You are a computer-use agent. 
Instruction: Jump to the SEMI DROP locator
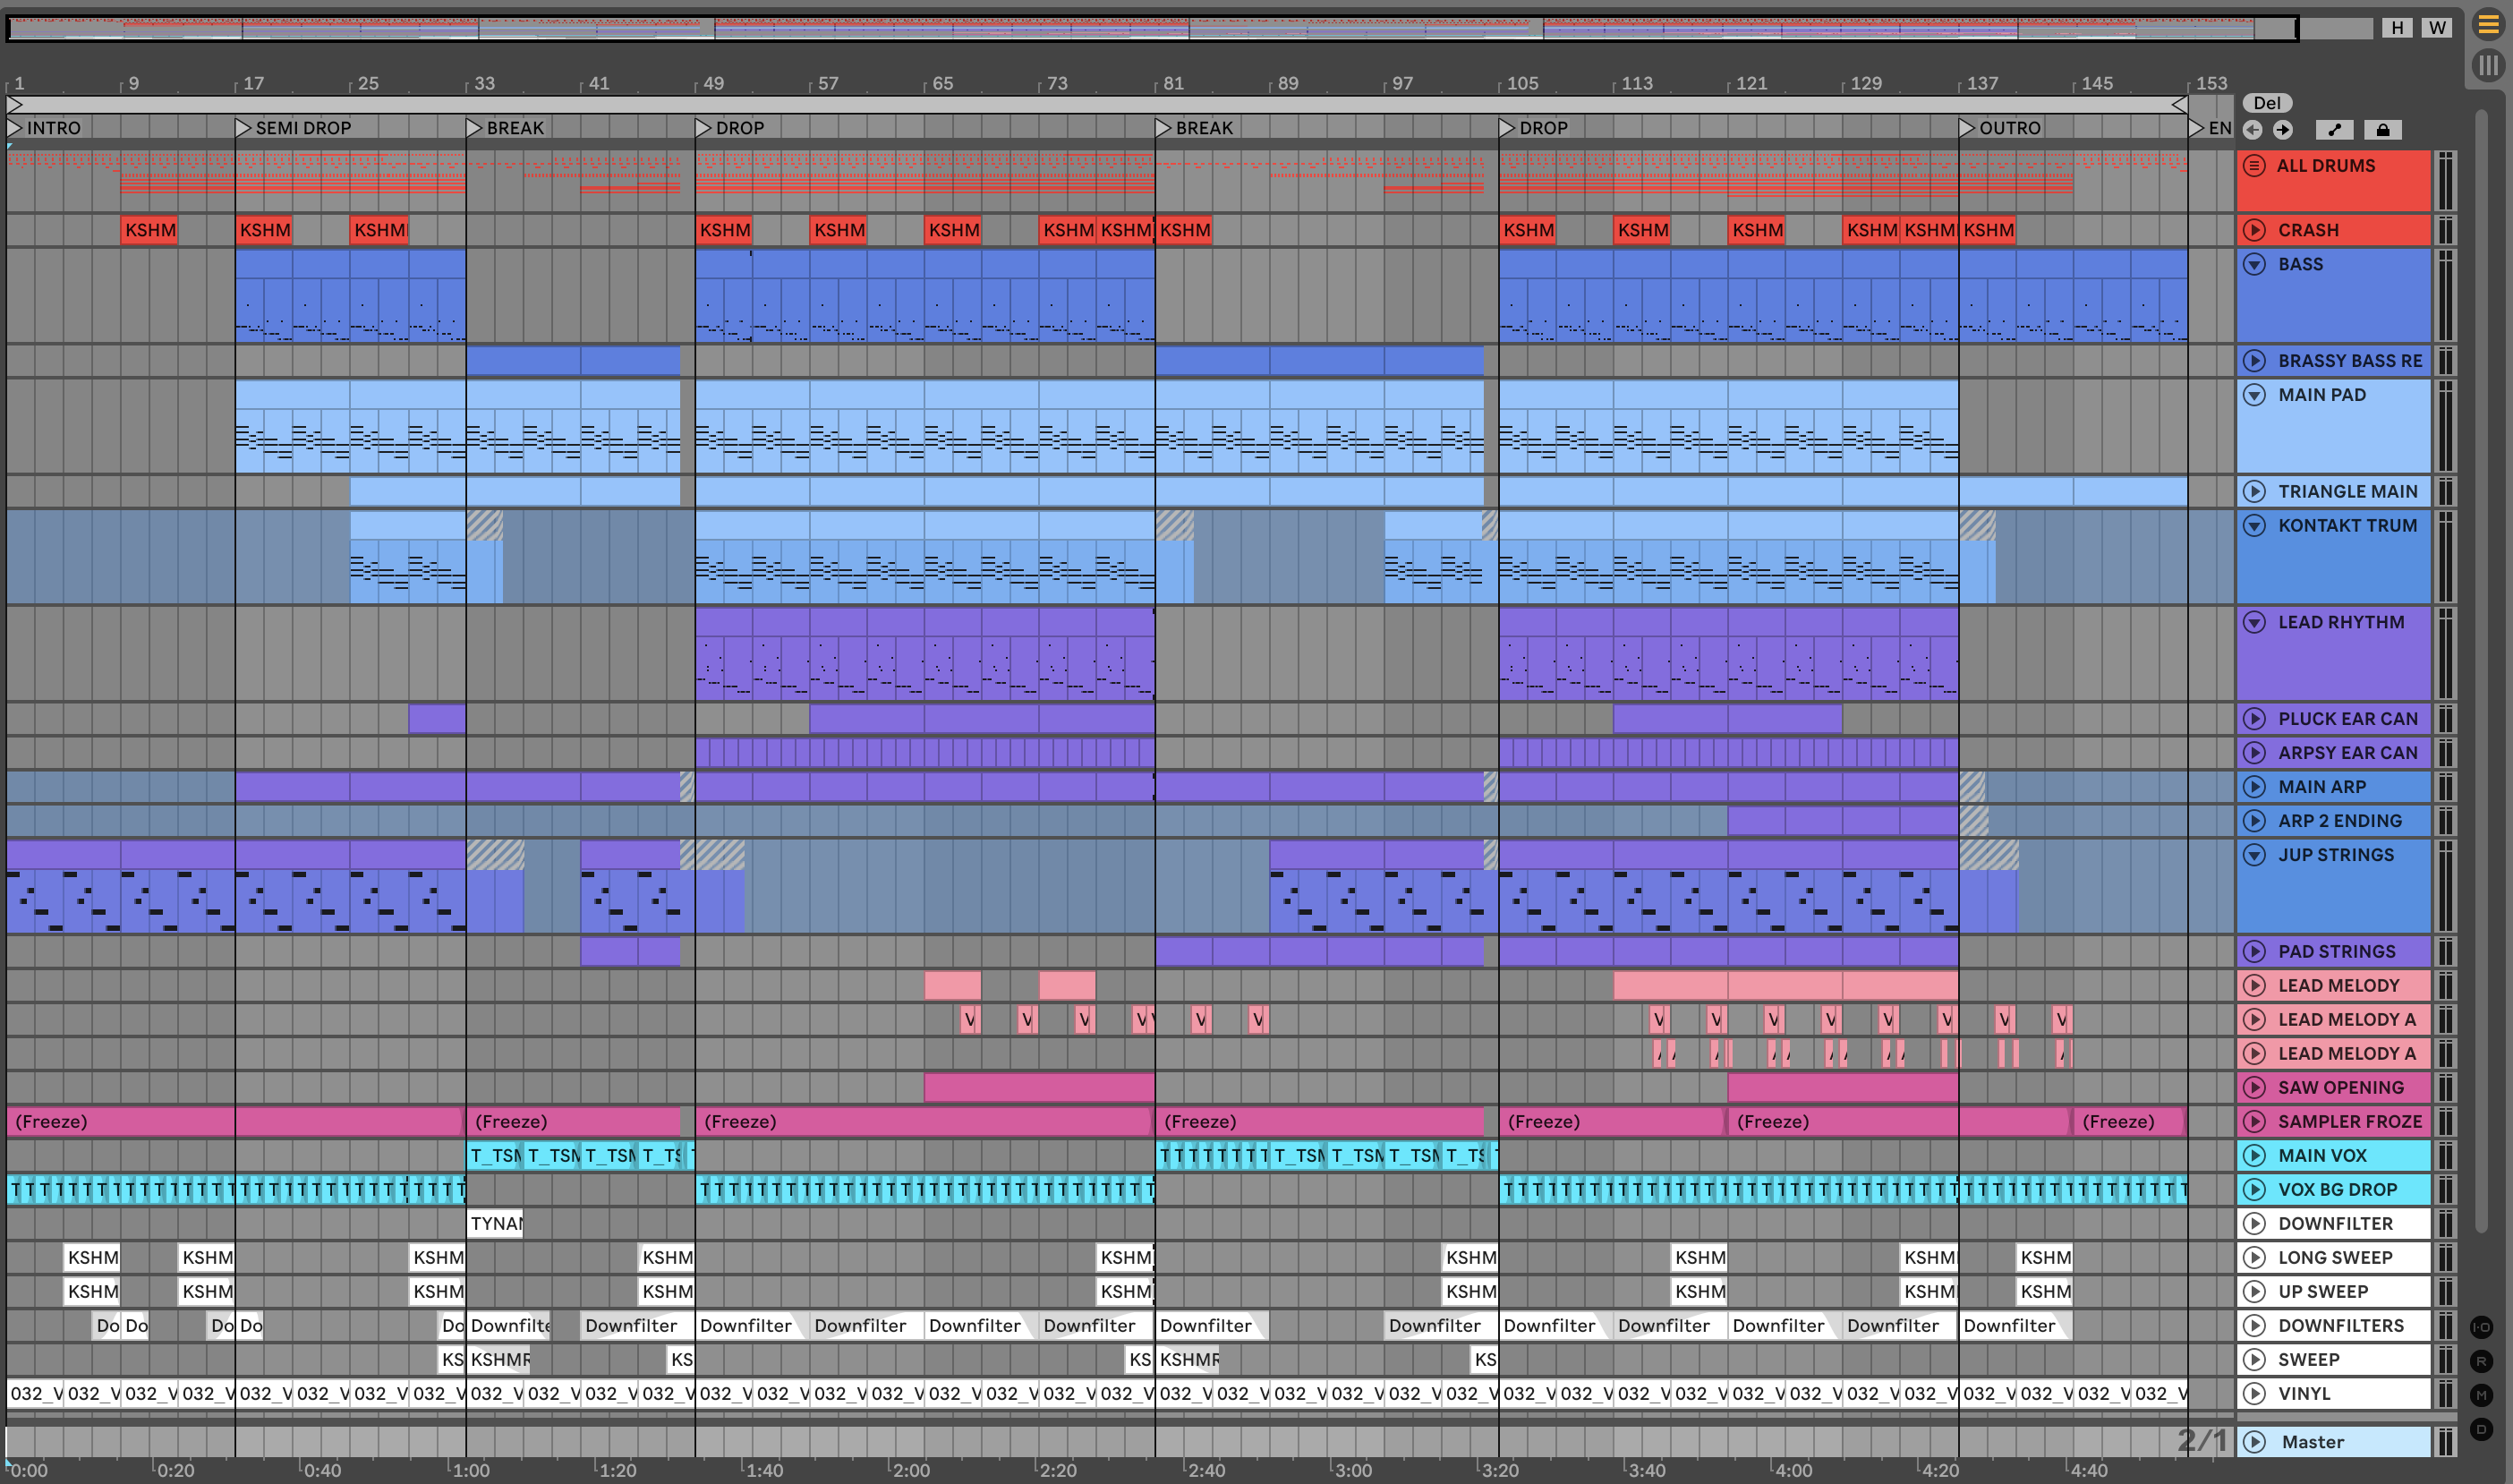243,128
